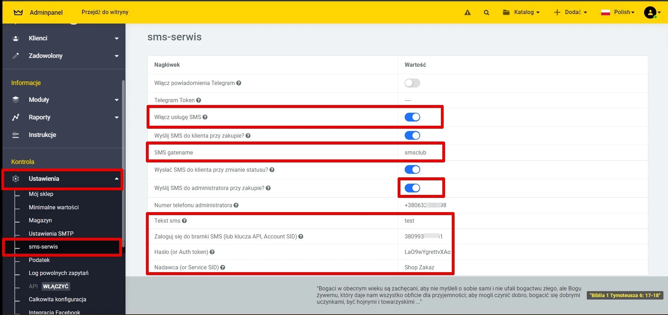The image size is (668, 315).
Task: Open the Polish language dropdown
Action: 618,12
